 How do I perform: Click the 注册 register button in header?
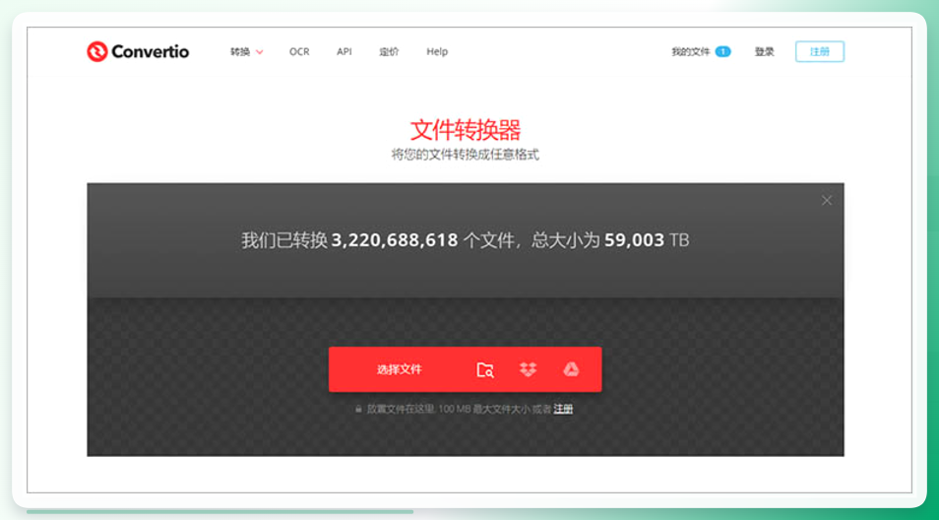pyautogui.click(x=820, y=52)
